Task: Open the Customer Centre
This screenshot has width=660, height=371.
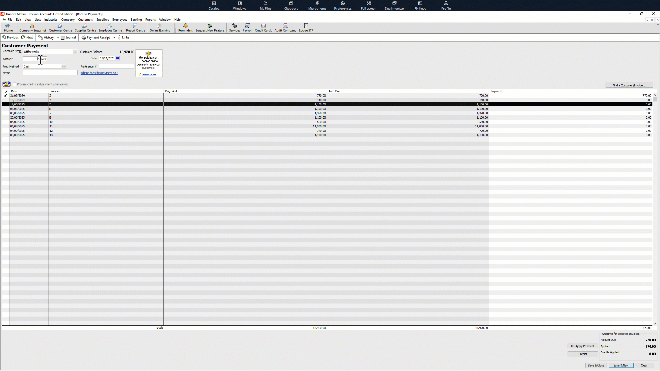Action: [x=60, y=28]
